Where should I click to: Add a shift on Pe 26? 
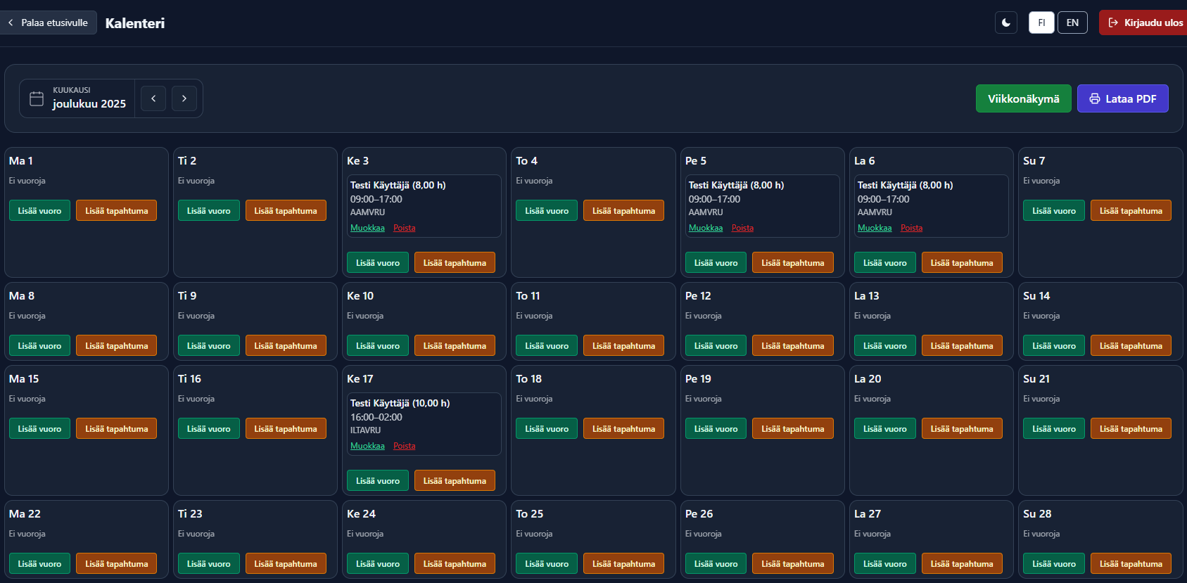pyautogui.click(x=716, y=563)
